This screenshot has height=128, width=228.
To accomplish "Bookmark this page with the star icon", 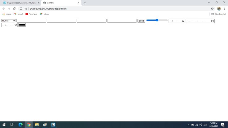I will (x=212, y=9).
